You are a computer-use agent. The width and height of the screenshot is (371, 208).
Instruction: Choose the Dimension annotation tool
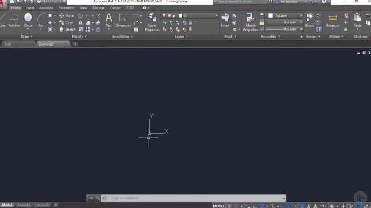(123, 21)
